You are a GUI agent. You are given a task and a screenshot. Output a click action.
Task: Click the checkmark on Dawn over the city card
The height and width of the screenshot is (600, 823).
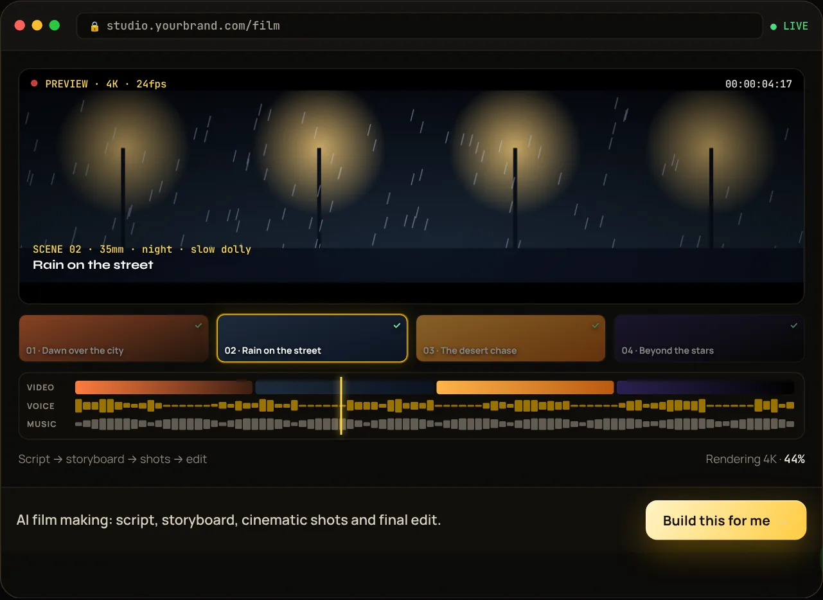[x=199, y=326]
